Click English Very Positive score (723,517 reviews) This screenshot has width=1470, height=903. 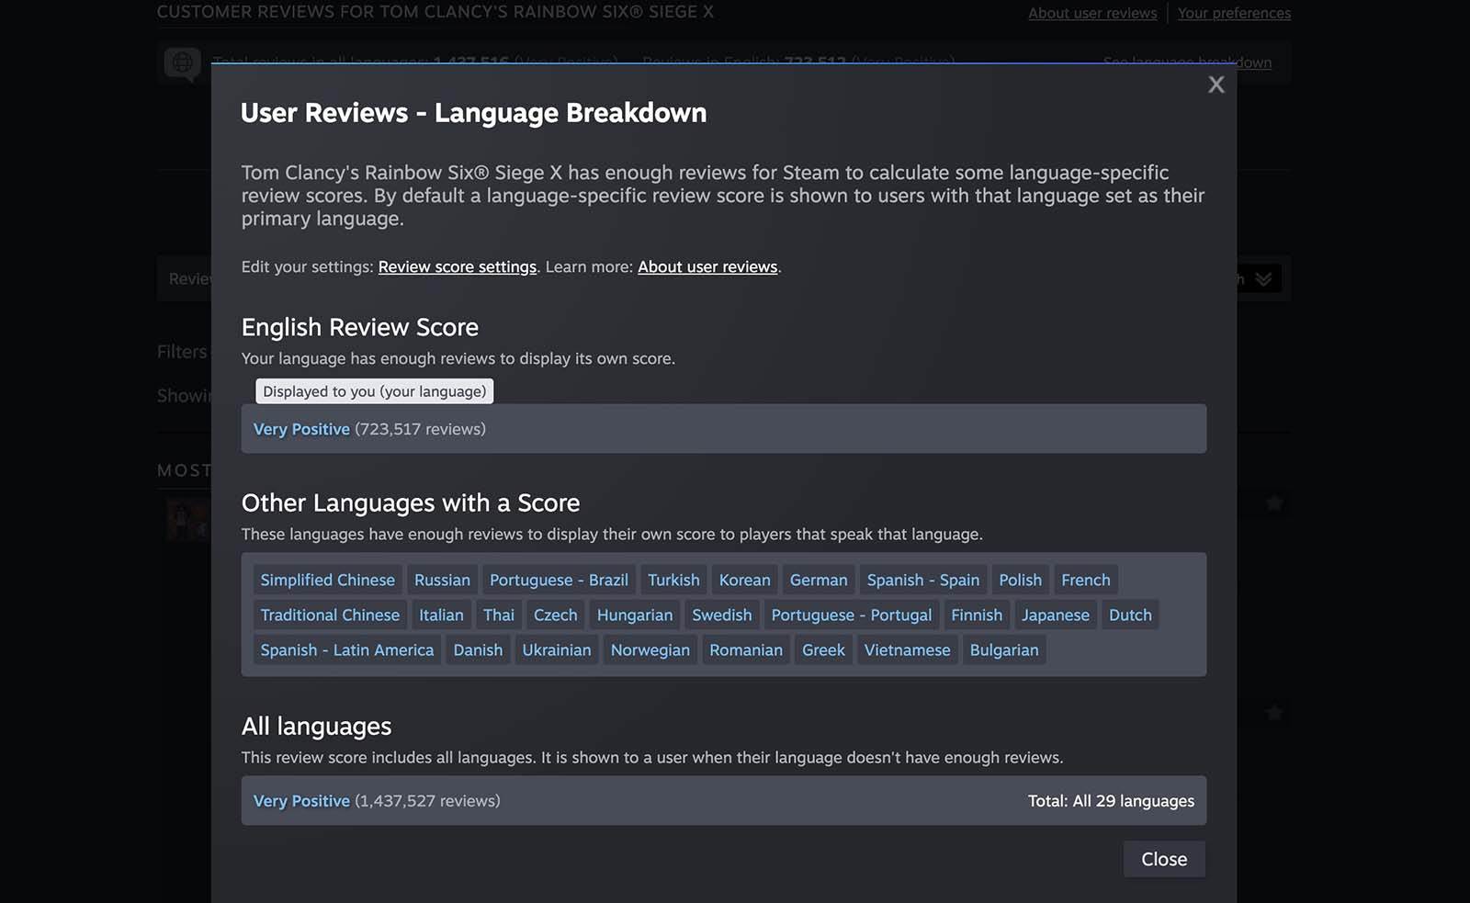(x=369, y=429)
